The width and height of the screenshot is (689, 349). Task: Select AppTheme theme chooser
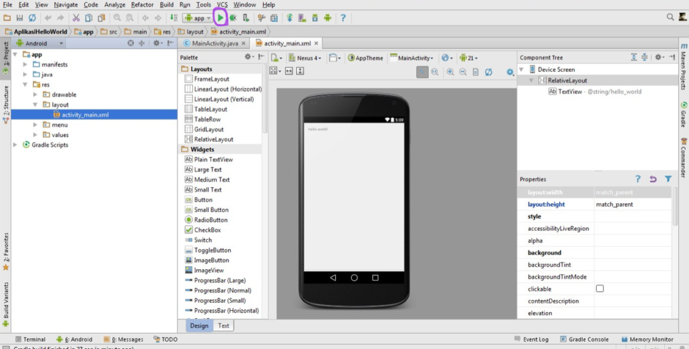pyautogui.click(x=365, y=58)
